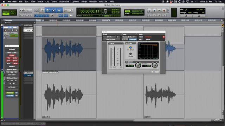Open the Grid edit mode selector
225x126 pixels.
13,14
